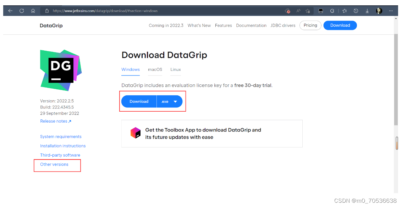Open Coming in 2022.3 page

tap(166, 26)
